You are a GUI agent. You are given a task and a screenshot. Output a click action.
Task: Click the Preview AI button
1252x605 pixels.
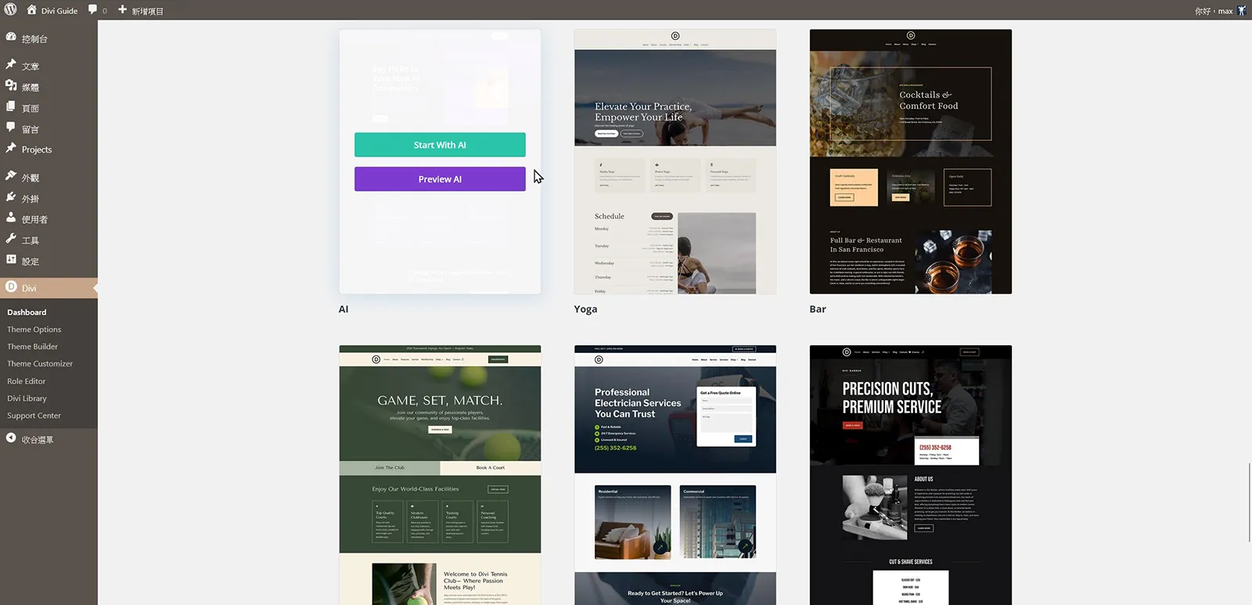click(x=440, y=179)
